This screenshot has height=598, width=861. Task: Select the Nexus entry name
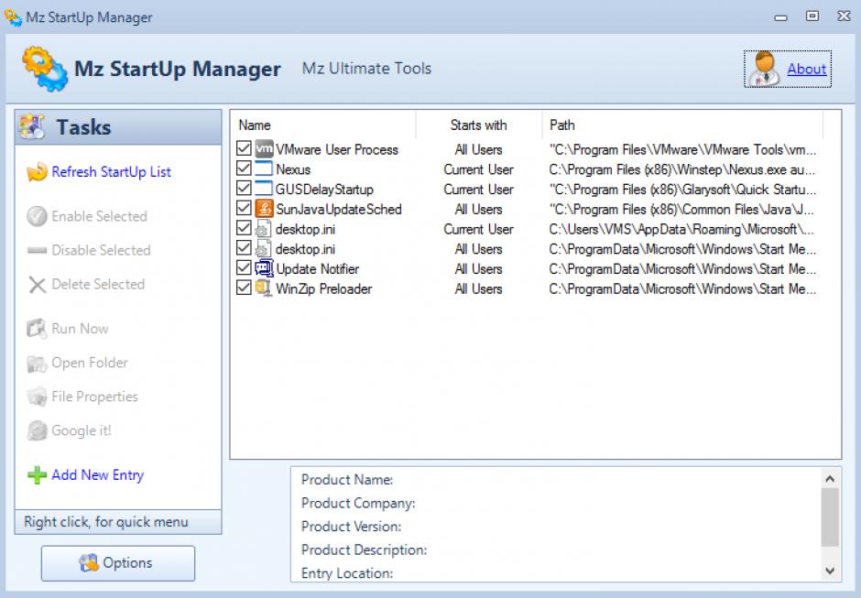tap(293, 169)
